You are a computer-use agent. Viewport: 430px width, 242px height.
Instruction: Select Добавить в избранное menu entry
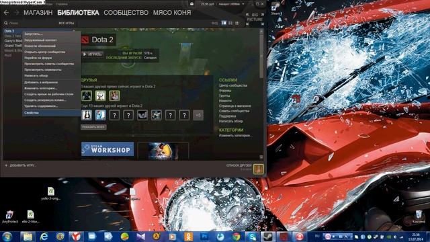coord(52,82)
